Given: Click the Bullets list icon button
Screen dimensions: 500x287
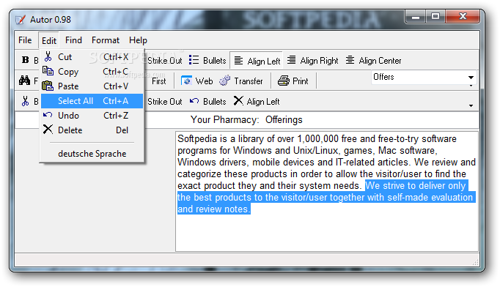Looking at the screenshot, I should click(207, 60).
